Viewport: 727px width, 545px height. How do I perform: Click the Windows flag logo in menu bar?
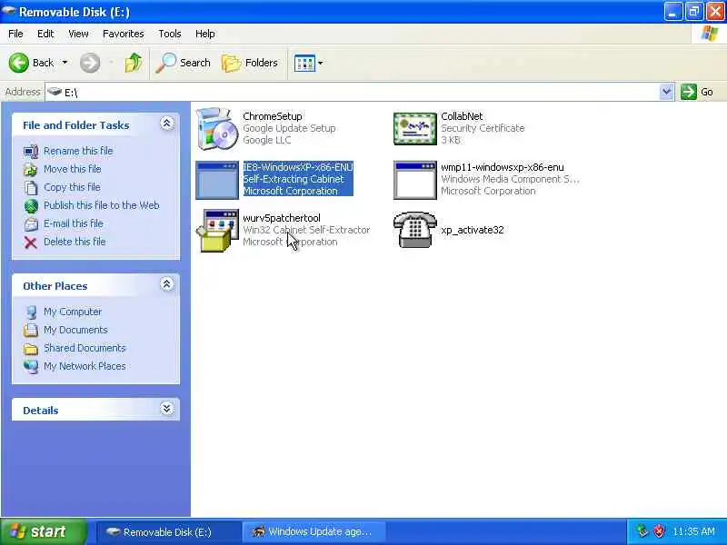[x=710, y=34]
